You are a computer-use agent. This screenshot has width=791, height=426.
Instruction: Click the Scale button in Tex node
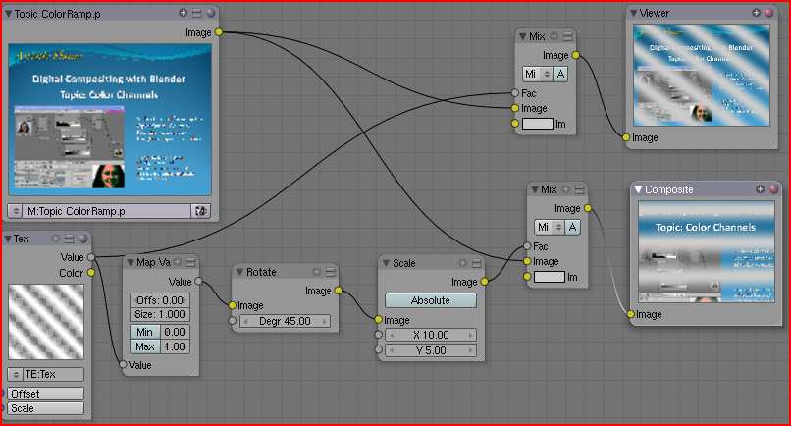tap(45, 408)
